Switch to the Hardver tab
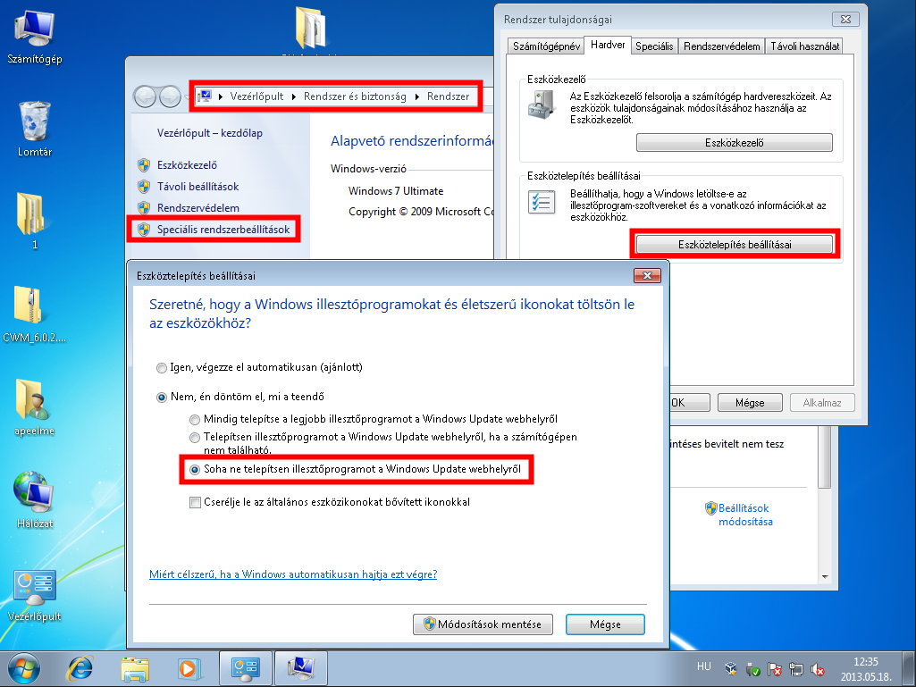The image size is (916, 687). point(608,45)
